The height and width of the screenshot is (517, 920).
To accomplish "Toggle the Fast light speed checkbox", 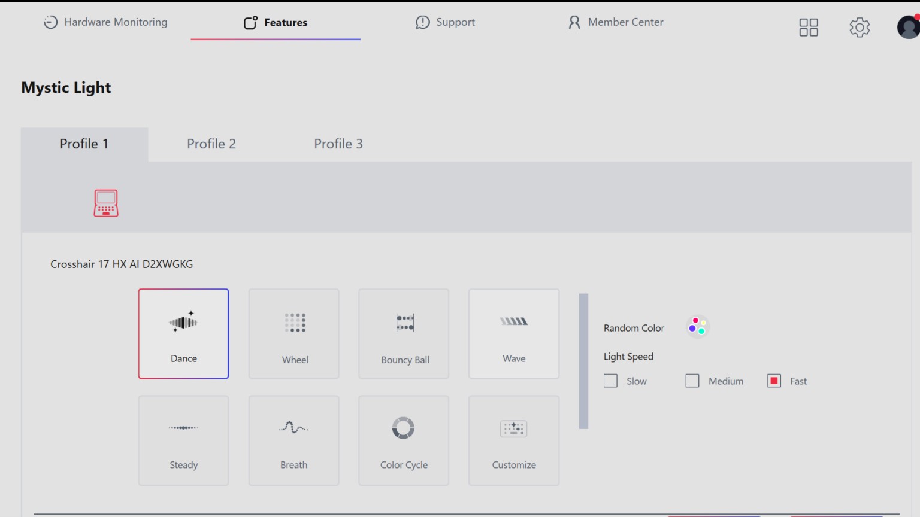I will pos(774,381).
